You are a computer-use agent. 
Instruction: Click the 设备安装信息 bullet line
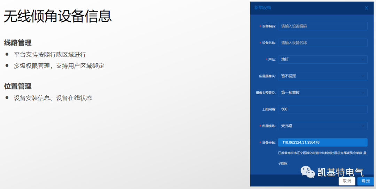[x=53, y=98]
